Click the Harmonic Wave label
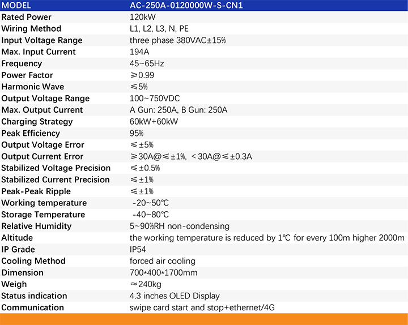Image resolution: width=408 pixels, height=325 pixels. coord(32,87)
